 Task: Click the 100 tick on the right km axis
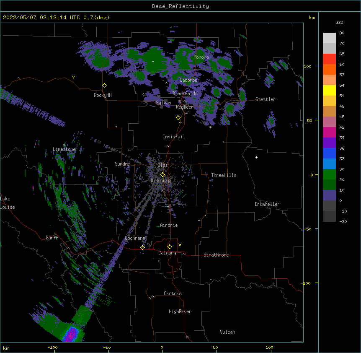tap(307, 66)
